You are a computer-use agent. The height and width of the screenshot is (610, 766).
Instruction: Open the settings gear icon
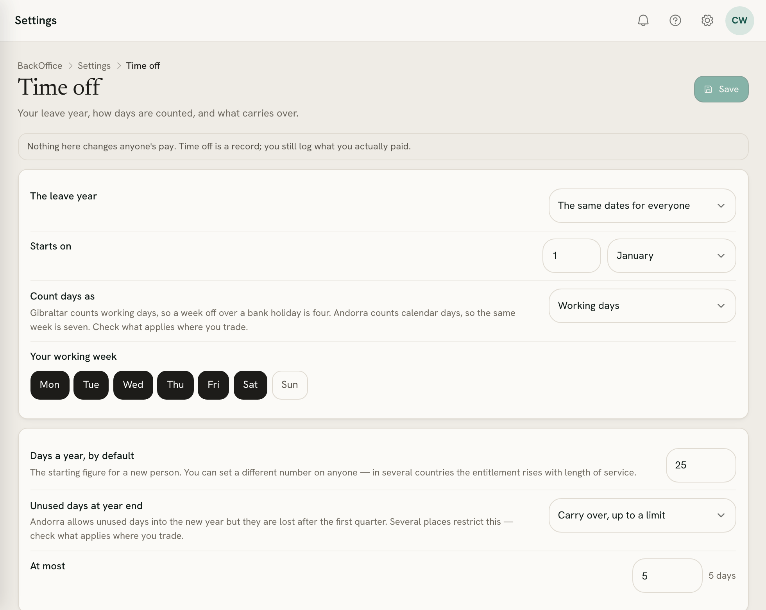pyautogui.click(x=707, y=20)
